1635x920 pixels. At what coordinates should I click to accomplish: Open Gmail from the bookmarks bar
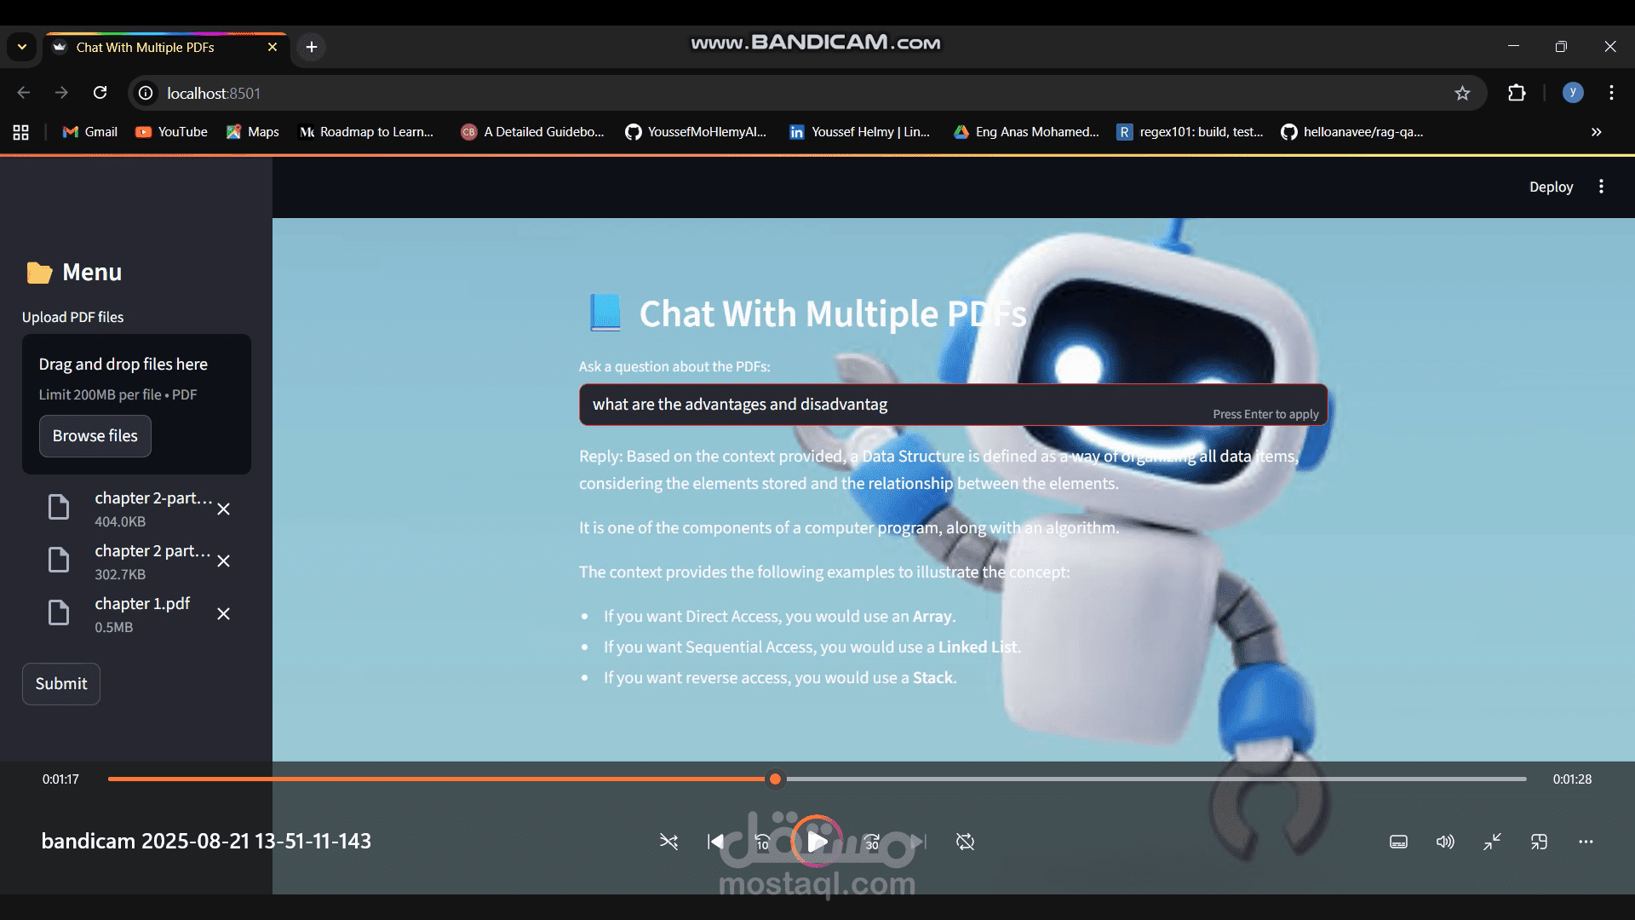point(89,132)
